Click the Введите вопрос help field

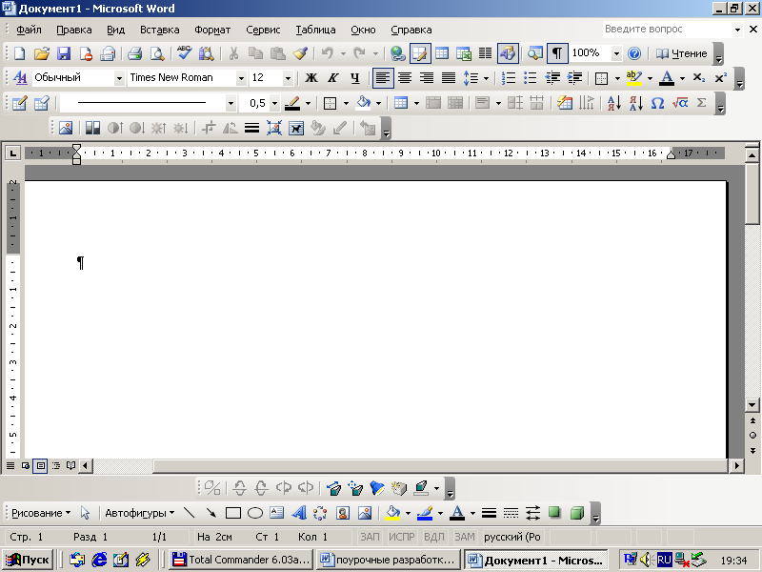668,30
